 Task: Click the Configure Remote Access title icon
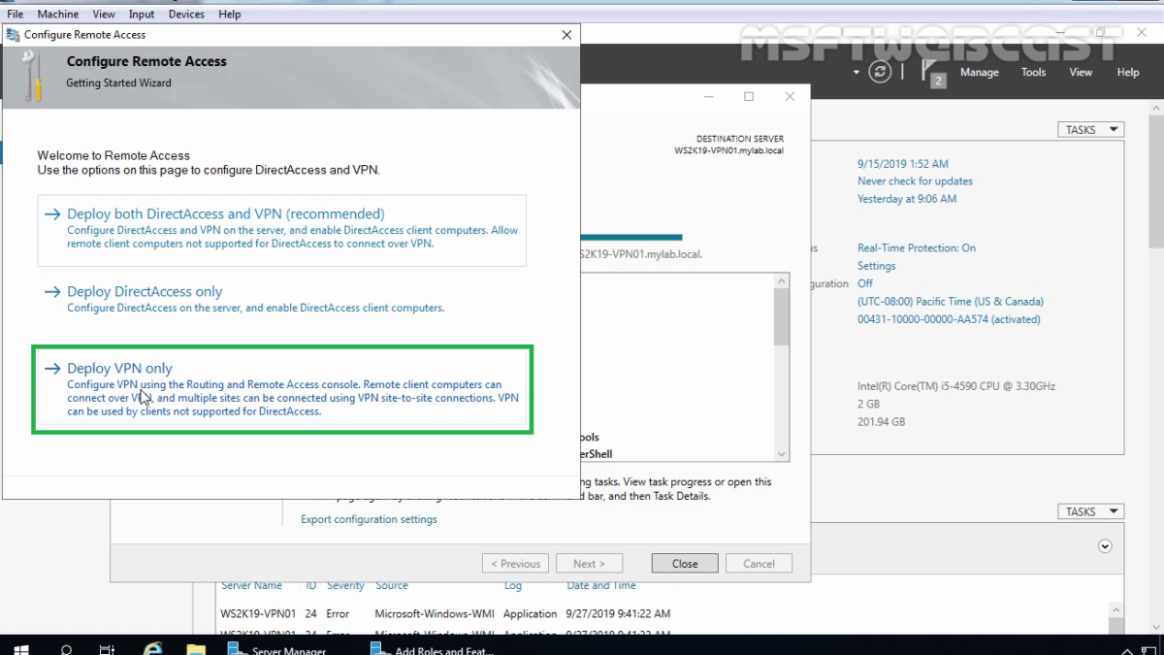(x=13, y=34)
